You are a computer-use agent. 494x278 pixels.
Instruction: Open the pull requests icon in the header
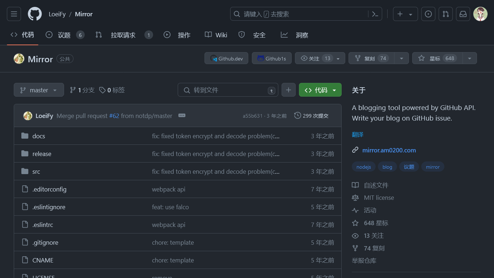tap(446, 14)
